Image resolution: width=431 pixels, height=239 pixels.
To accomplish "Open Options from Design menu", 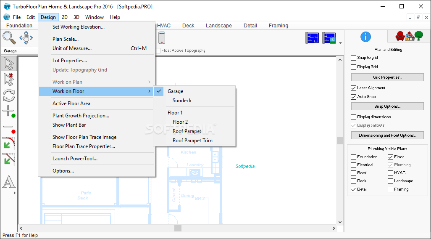I will point(97,171).
